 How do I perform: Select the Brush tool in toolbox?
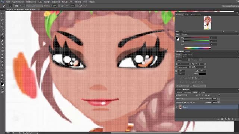(x=3, y=37)
